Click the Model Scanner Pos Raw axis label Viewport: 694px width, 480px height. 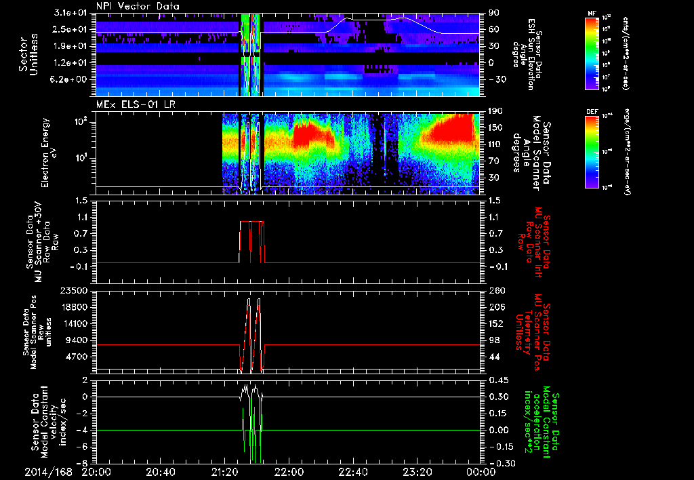(37, 332)
